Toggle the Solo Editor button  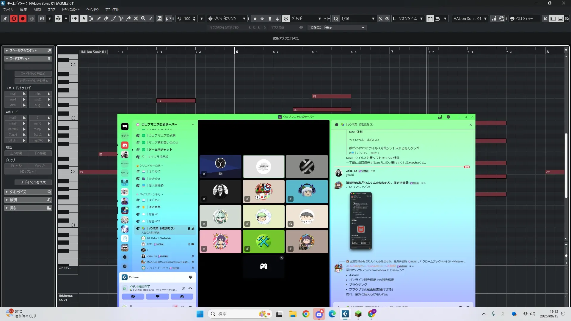pos(14,18)
